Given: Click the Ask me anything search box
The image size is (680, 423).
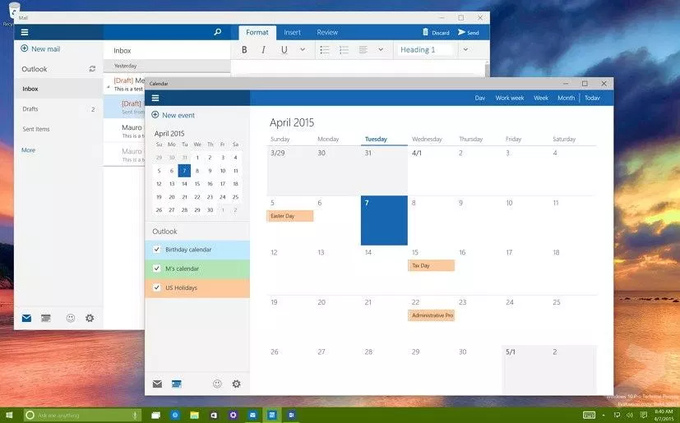Looking at the screenshot, I should [84, 416].
